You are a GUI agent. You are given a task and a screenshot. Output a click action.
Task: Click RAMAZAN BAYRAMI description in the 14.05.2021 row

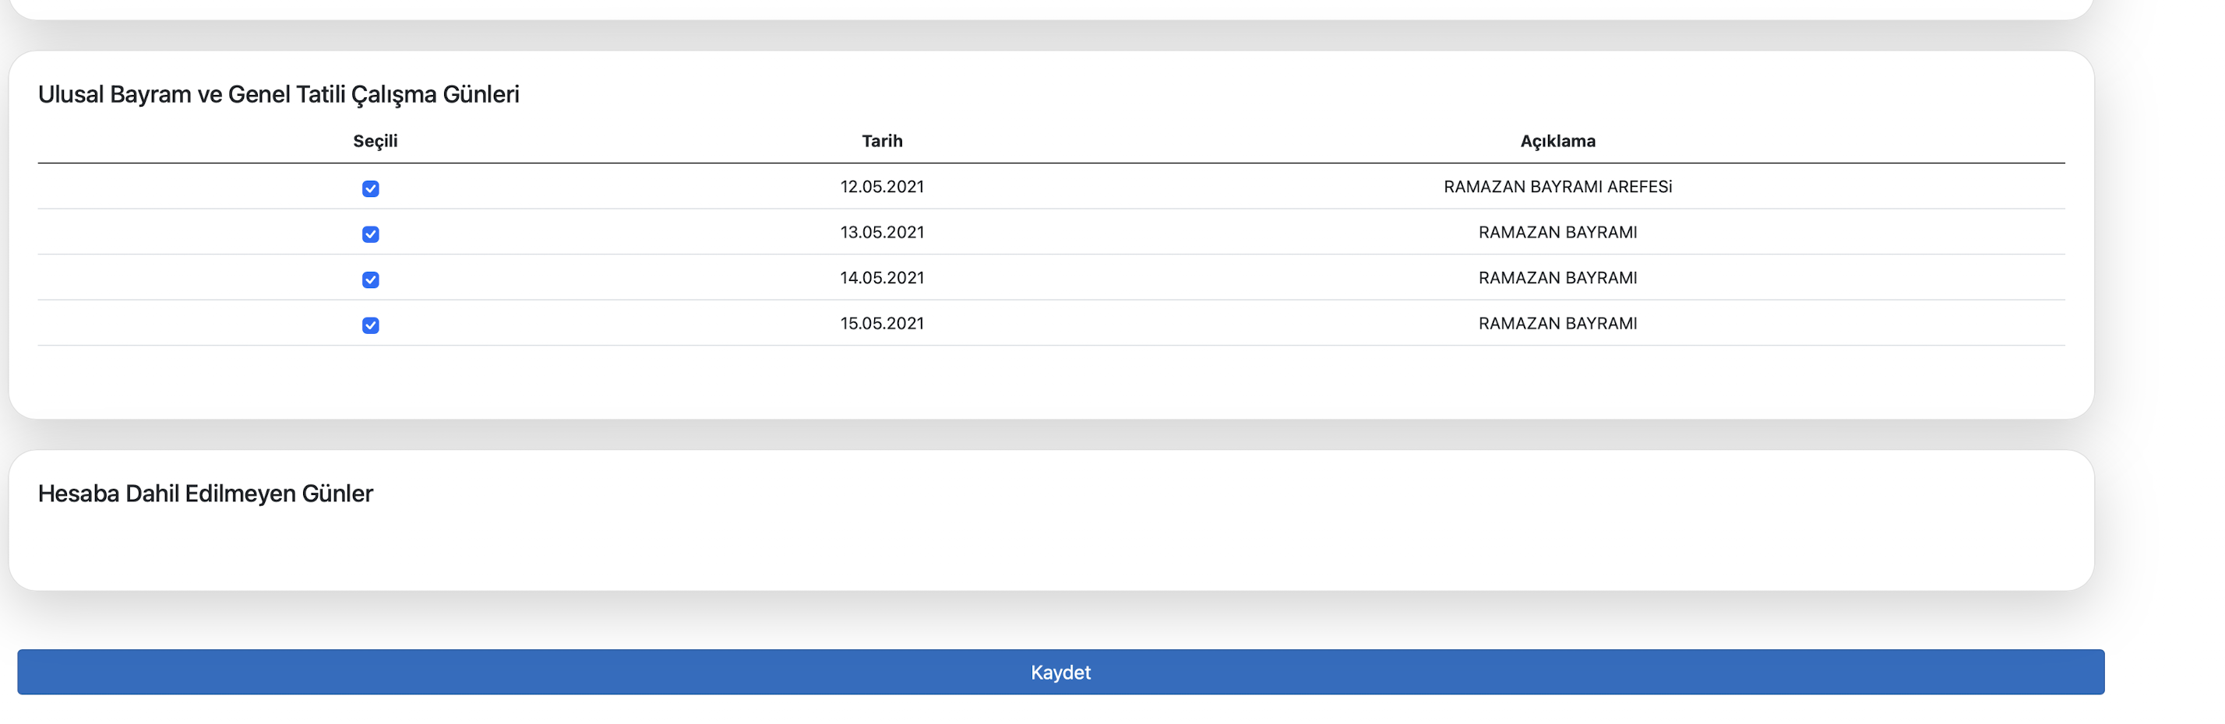1557,278
